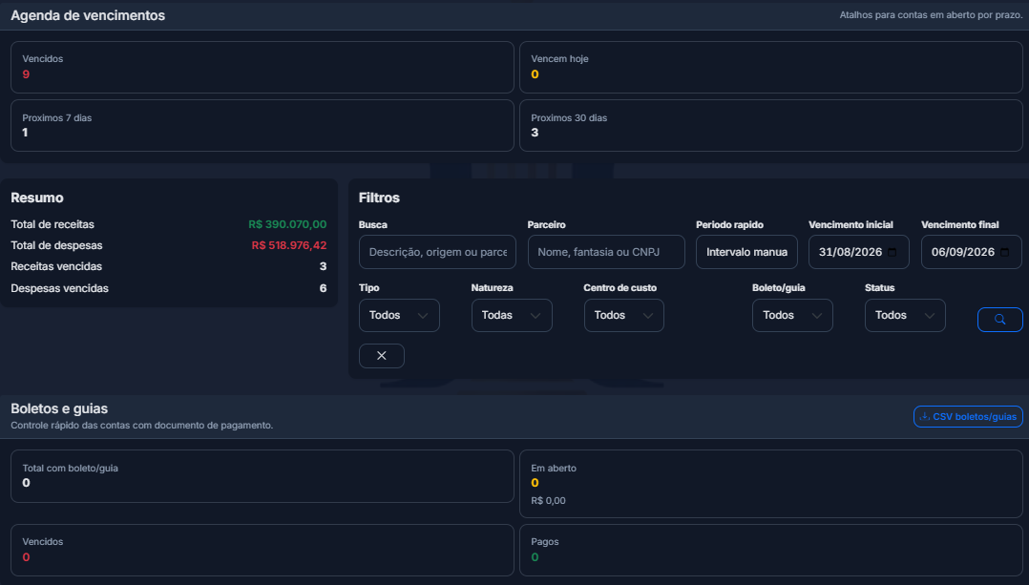This screenshot has width=1029, height=585.
Task: Click the Boletos e guias heading
Action: pyautogui.click(x=59, y=408)
